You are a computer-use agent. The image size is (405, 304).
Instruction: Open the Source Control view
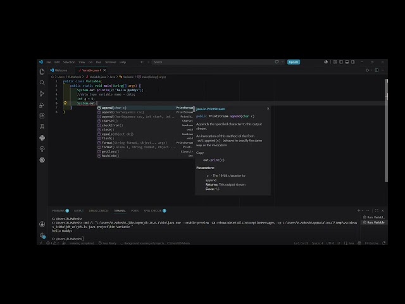[x=42, y=94]
